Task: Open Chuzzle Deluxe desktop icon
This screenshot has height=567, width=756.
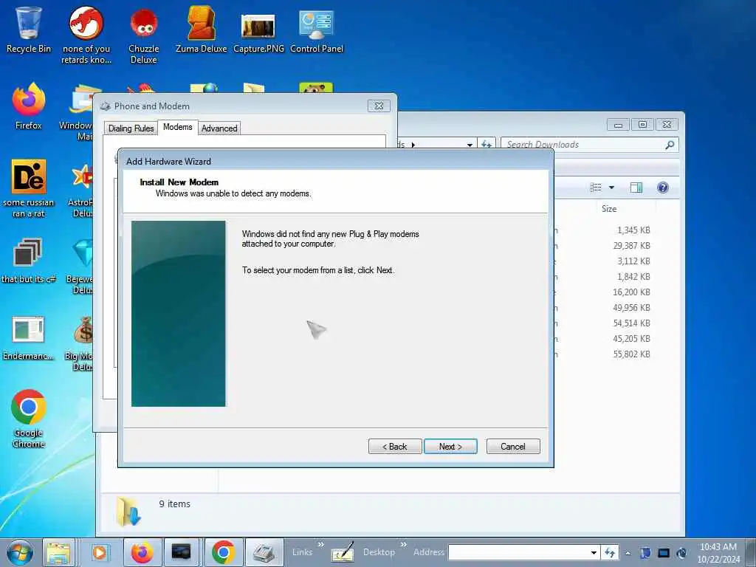Action: point(144,35)
